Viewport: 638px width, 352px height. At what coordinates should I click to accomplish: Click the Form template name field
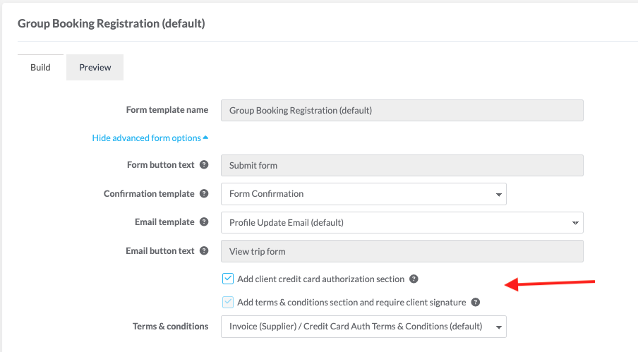coord(402,110)
